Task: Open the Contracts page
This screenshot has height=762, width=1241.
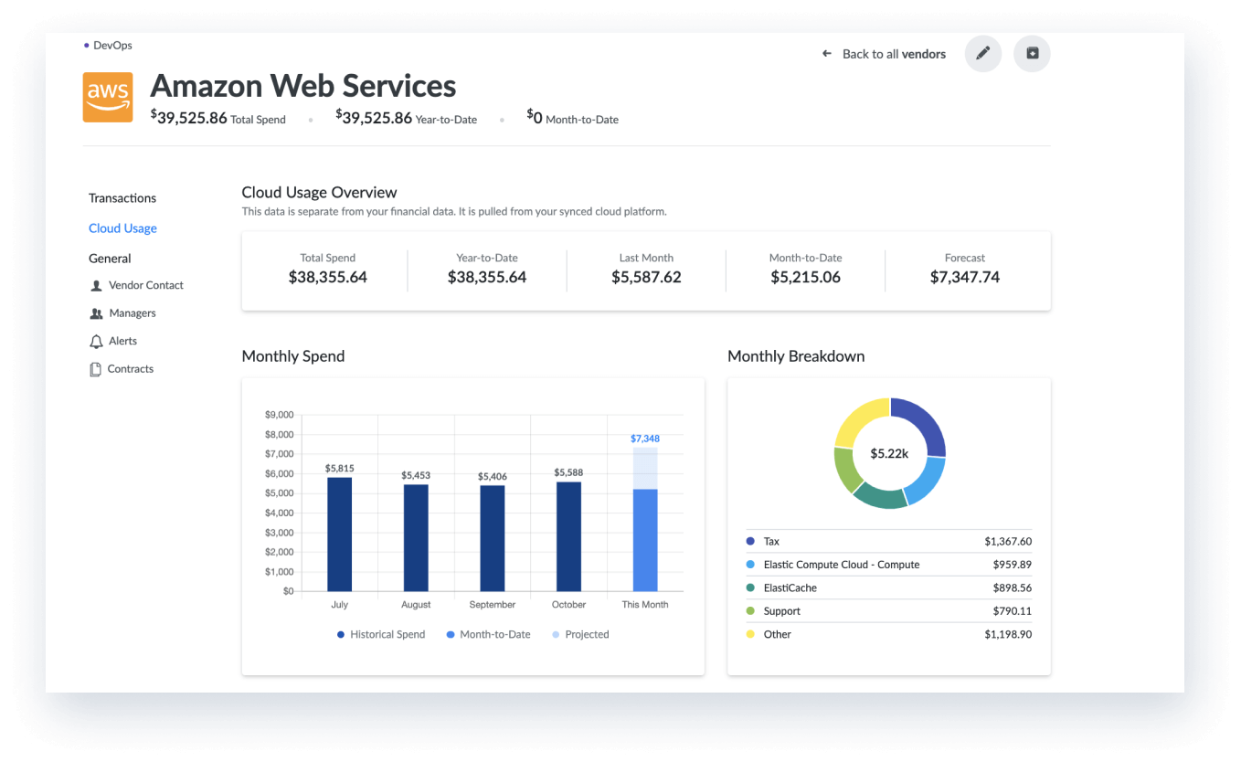Action: point(131,369)
